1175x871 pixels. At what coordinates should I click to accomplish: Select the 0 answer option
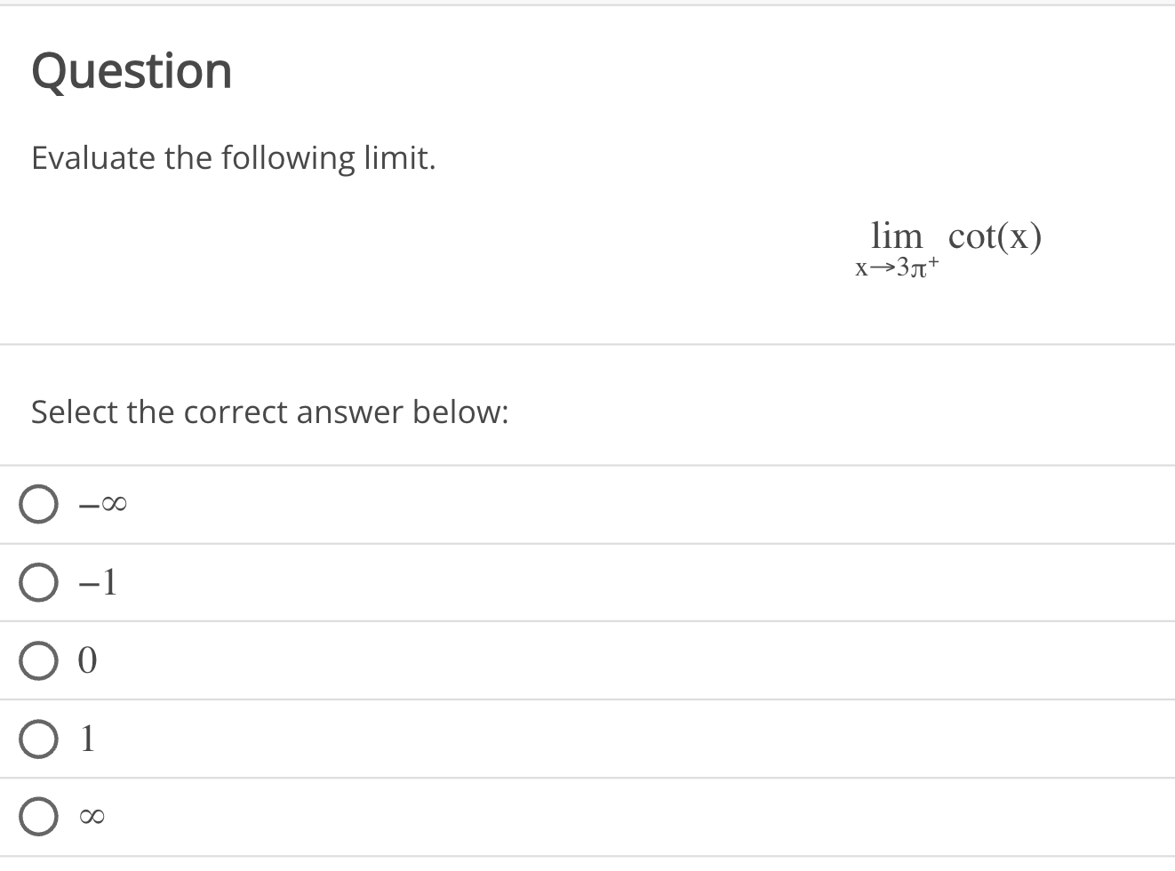[x=38, y=660]
